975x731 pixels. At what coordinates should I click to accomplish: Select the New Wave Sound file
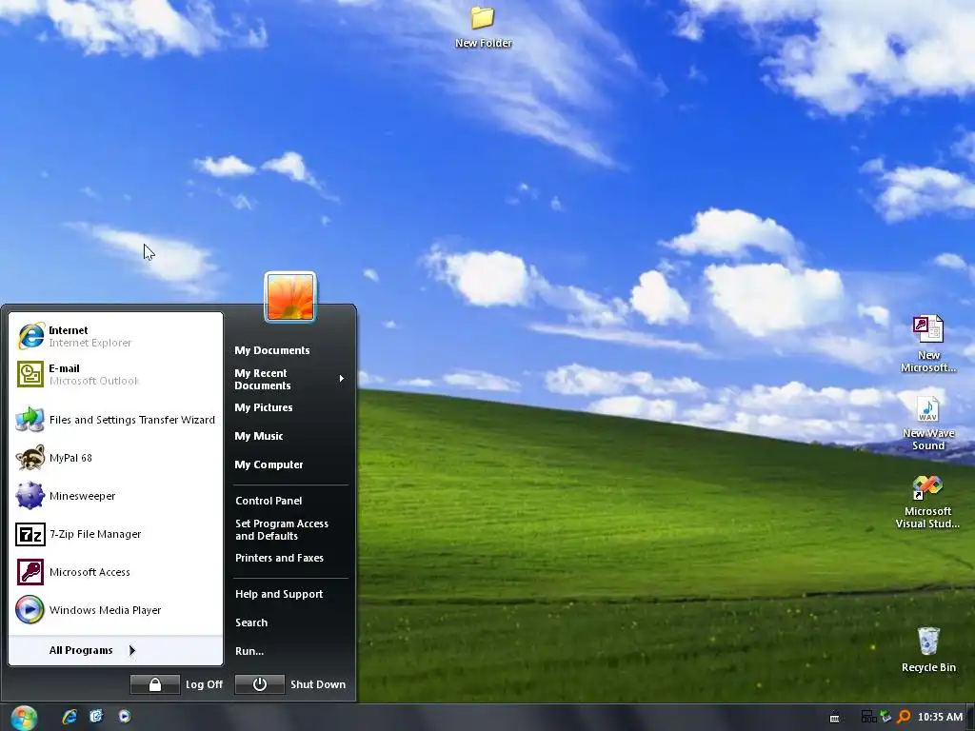(x=927, y=424)
